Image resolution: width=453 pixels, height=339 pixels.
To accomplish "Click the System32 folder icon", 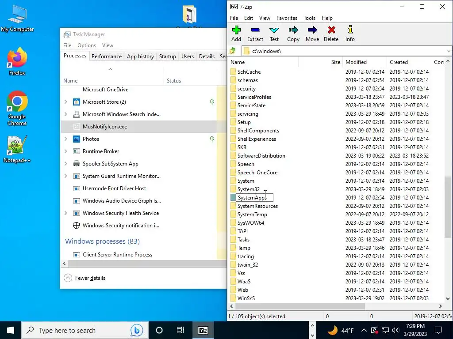I will (233, 189).
